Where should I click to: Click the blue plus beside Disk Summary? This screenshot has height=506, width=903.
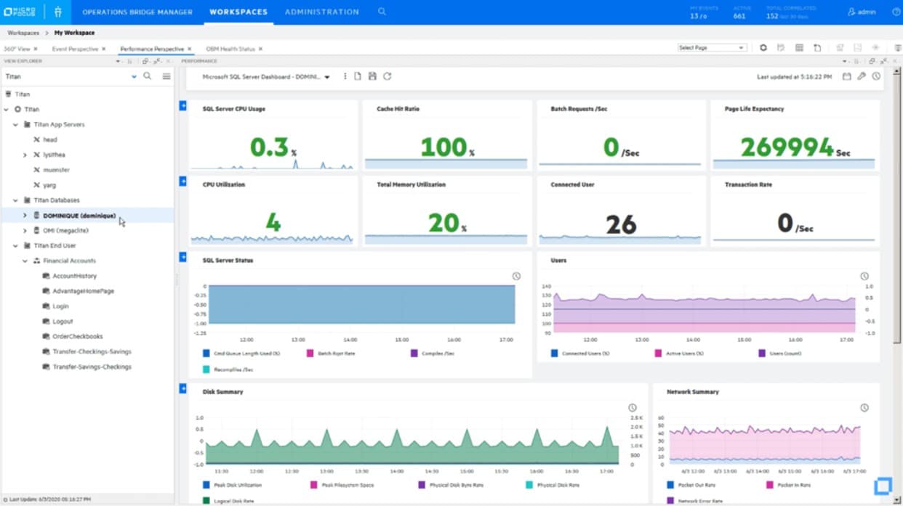[183, 388]
